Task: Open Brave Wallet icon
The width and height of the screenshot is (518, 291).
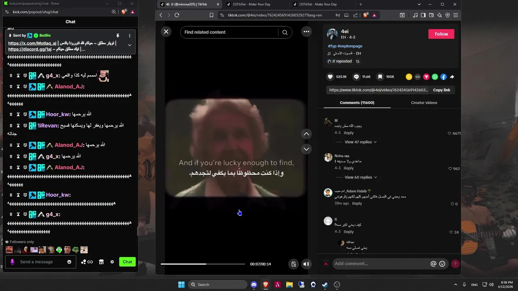Action: click(431, 15)
